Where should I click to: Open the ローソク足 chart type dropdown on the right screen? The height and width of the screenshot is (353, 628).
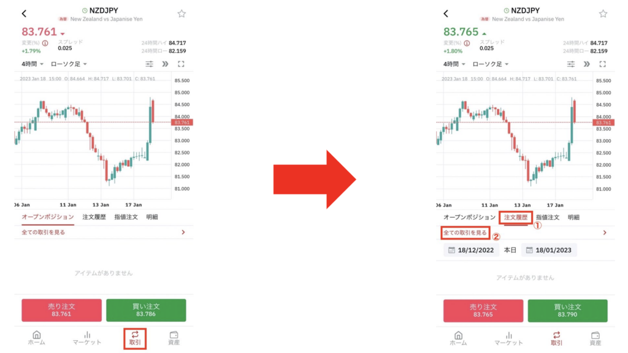coord(490,64)
